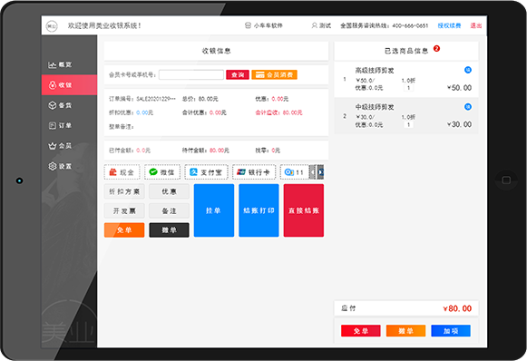527x361 pixels.
Task: Open the 概览 overview page in sidebar
Action: click(x=69, y=64)
